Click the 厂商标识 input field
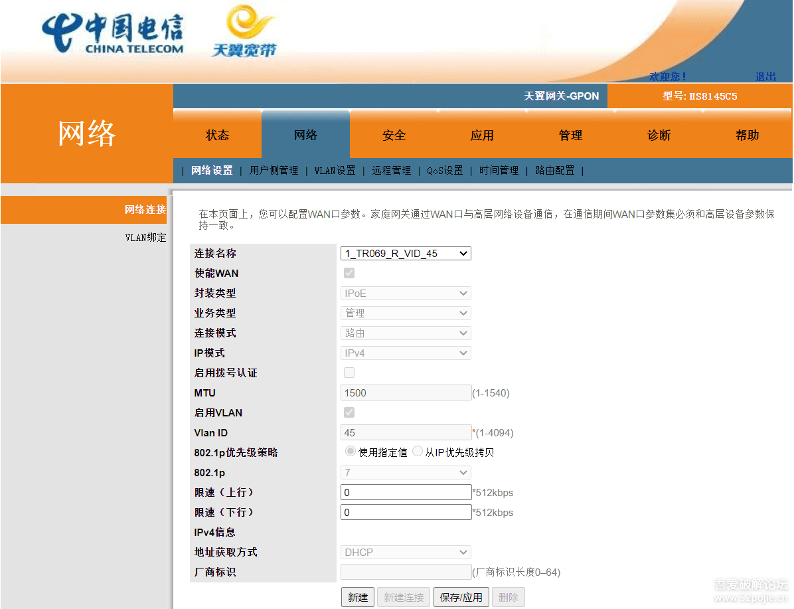Viewport: 794px width, 609px height. pyautogui.click(x=406, y=572)
